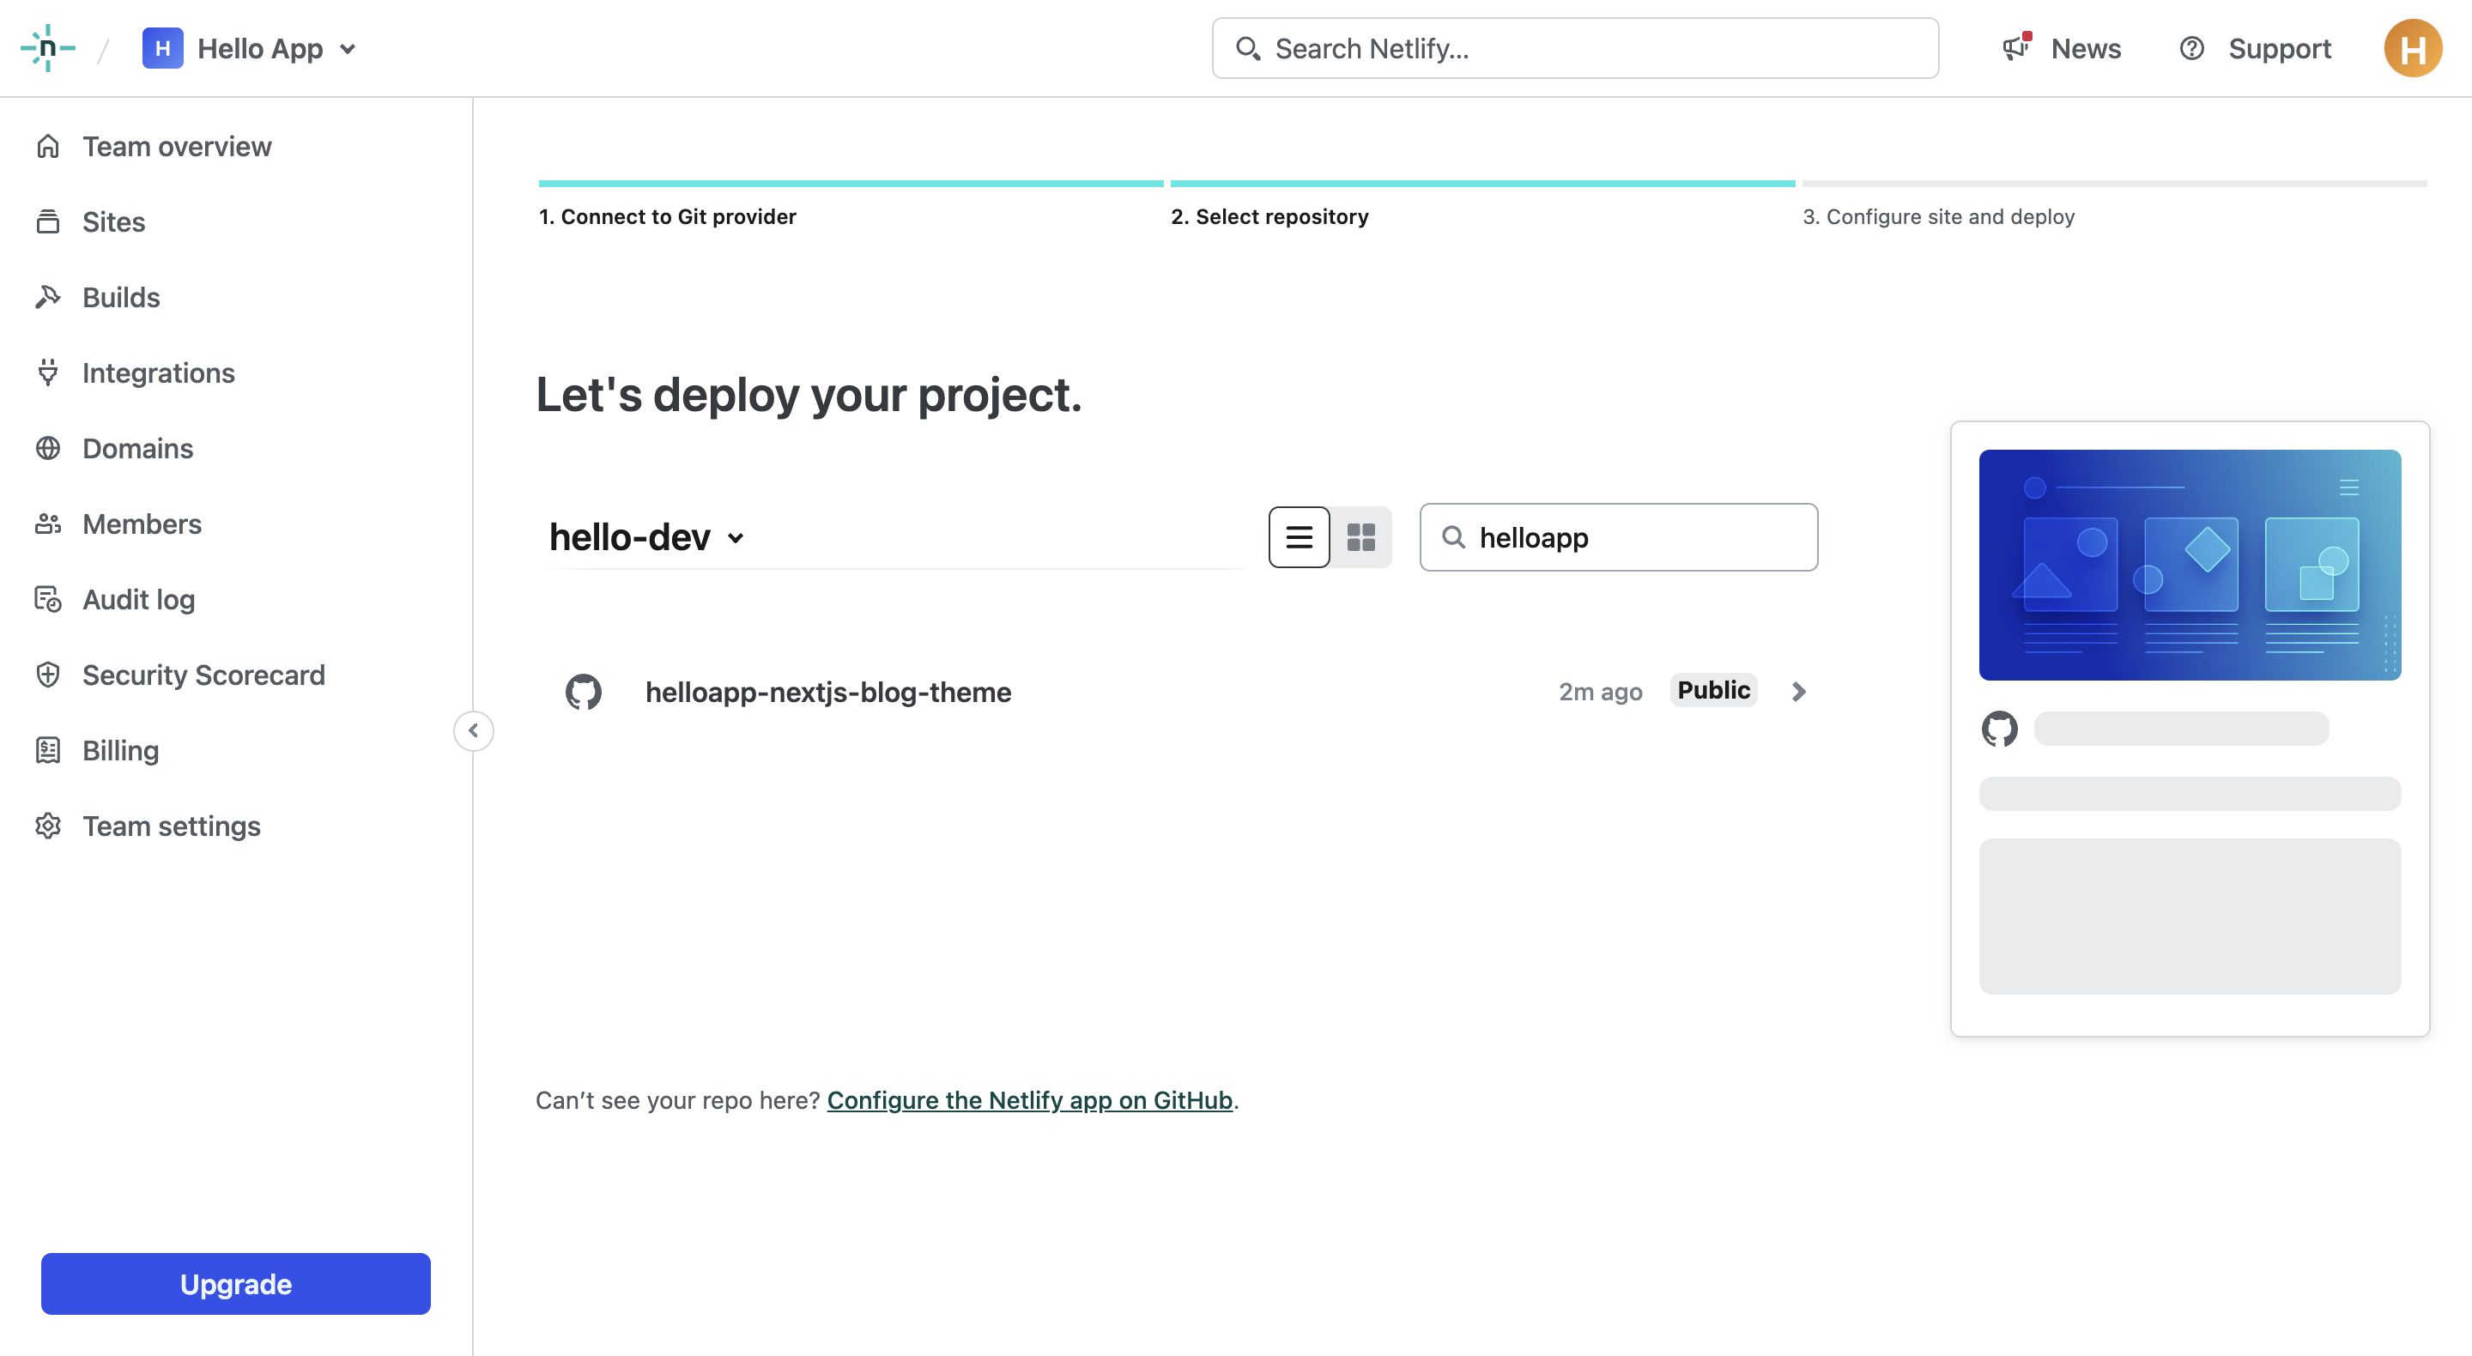The image size is (2472, 1356).
Task: Open the Hello App team switcher
Action: click(251, 48)
